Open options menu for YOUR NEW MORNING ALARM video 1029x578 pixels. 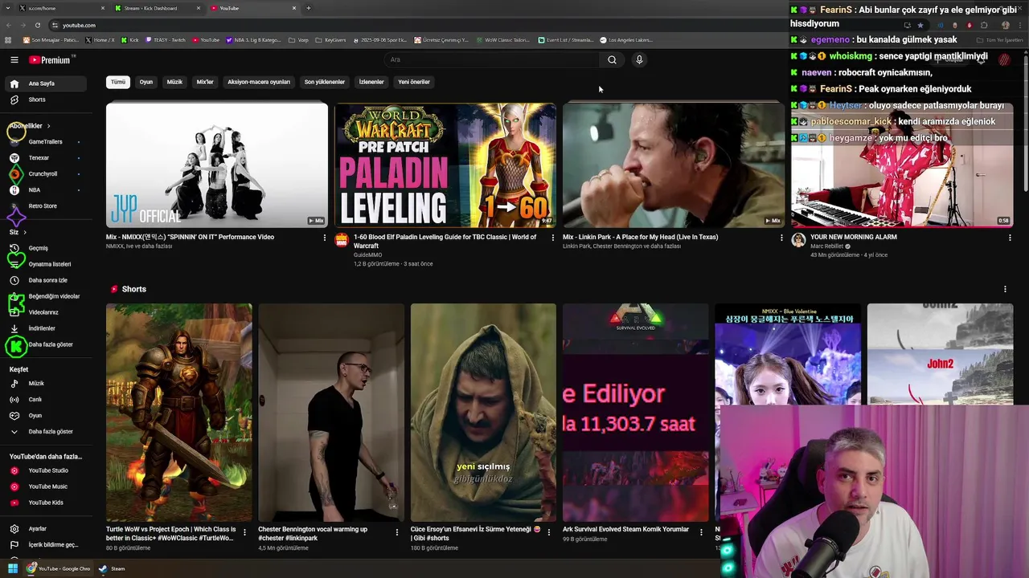[x=1010, y=238]
